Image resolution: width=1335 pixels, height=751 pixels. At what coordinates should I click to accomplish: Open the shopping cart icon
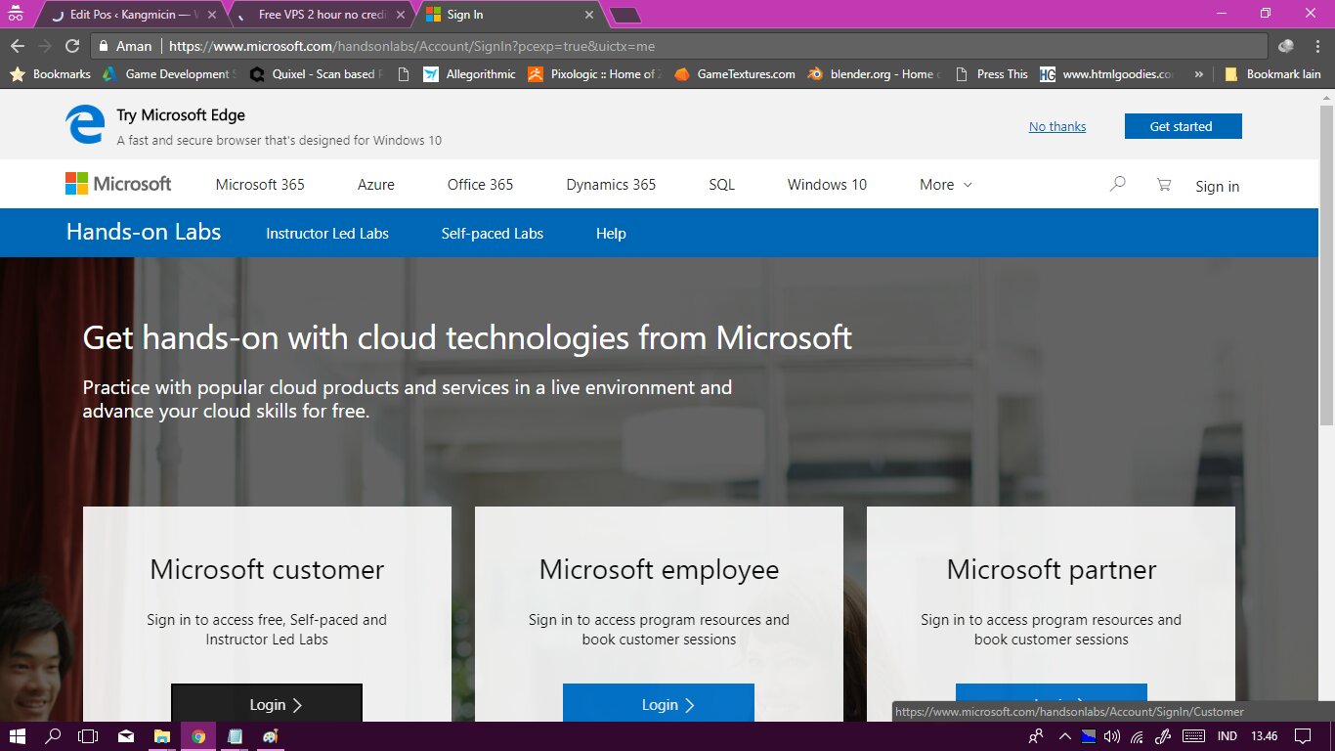click(x=1163, y=184)
